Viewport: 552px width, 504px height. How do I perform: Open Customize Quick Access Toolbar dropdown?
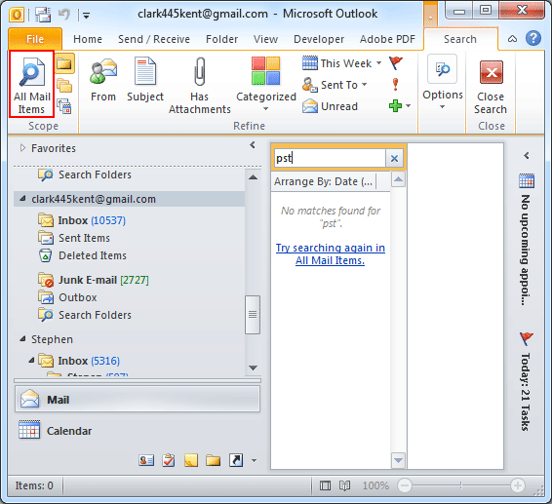coord(86,16)
